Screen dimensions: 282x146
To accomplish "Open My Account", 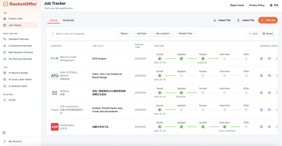I will click(15, 141).
